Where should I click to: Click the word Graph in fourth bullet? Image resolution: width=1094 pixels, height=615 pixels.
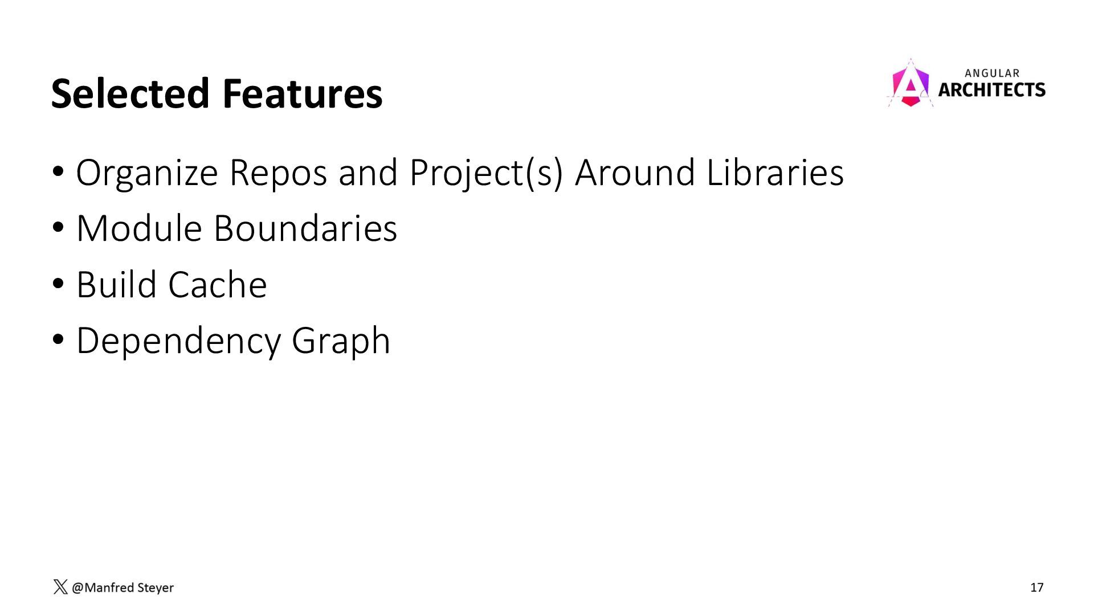pyautogui.click(x=341, y=341)
